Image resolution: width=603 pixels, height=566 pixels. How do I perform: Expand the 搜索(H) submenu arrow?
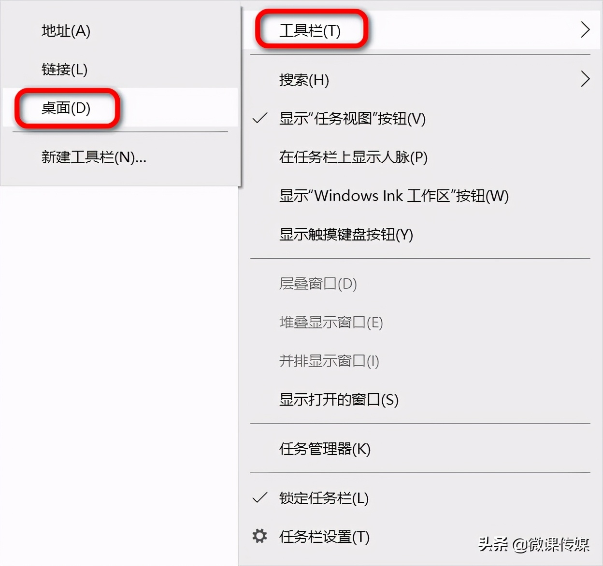click(x=586, y=78)
